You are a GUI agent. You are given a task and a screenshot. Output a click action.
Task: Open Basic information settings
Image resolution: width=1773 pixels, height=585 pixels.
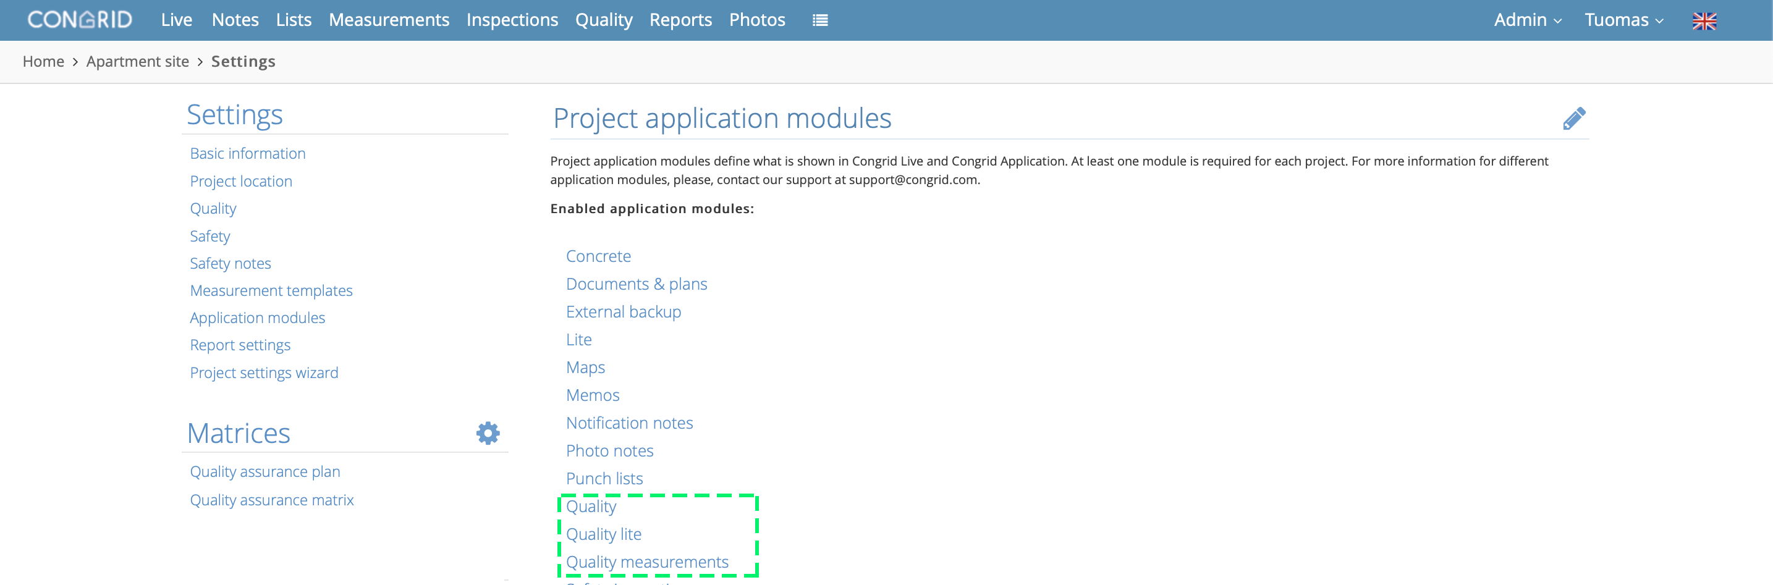[248, 153]
